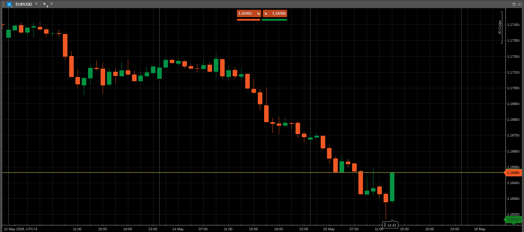The height and width of the screenshot is (232, 524).
Task: Click the 1.17000 price axis label
Action: (513, 88)
